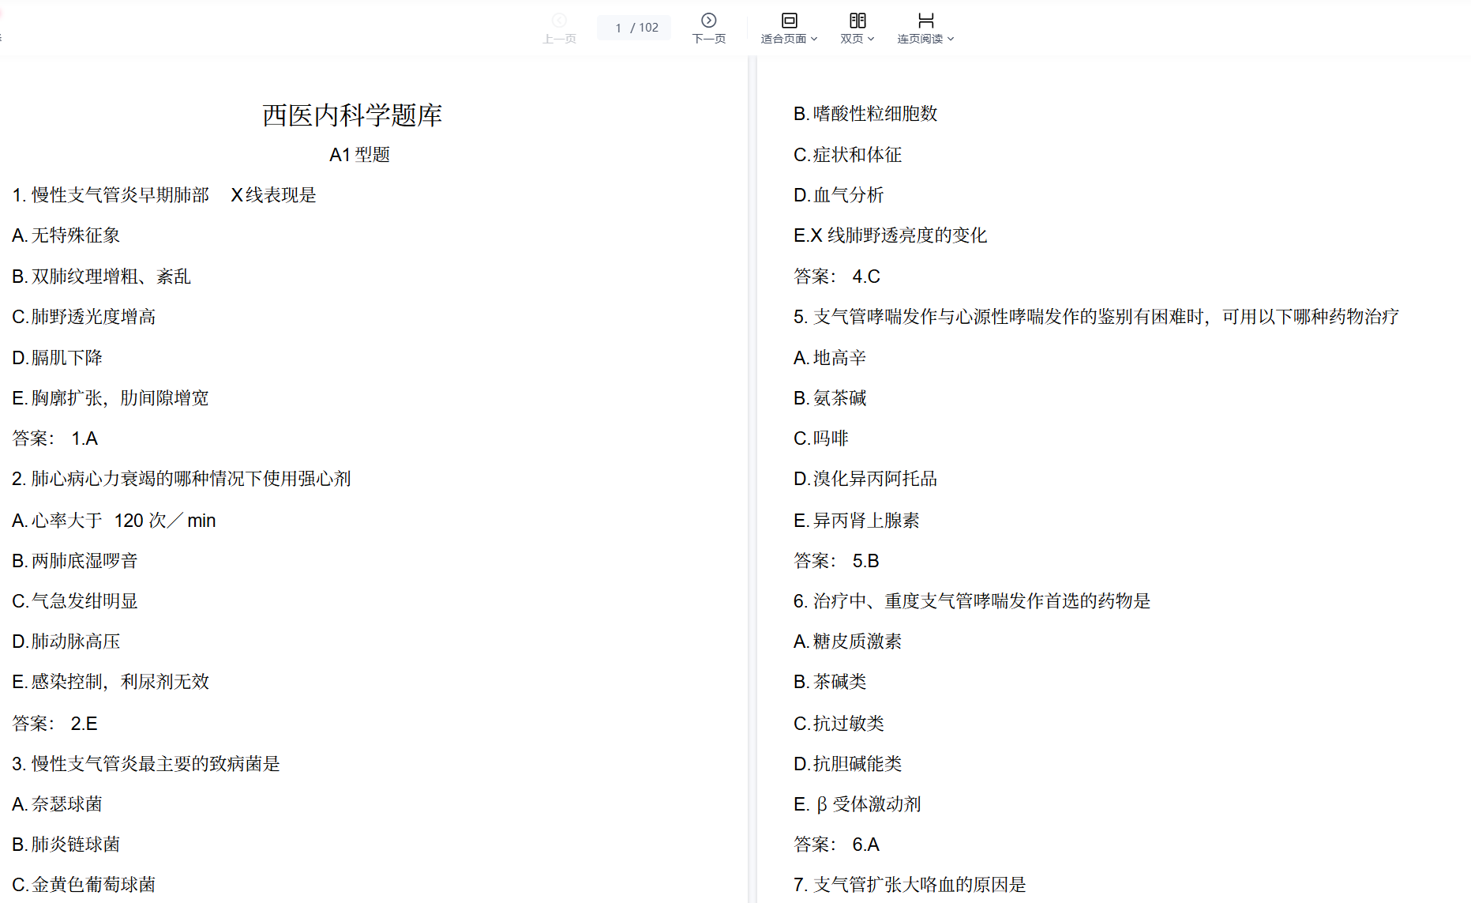This screenshot has width=1471, height=903.
Task: Click the fit page (适合页面) icon
Action: point(789,21)
